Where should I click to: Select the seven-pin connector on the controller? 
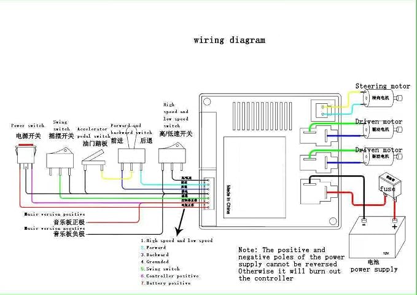pos(209,194)
